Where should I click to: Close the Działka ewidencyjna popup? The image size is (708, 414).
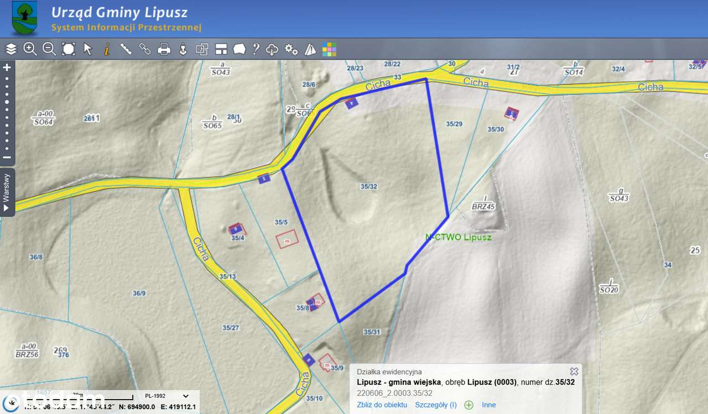click(x=574, y=371)
